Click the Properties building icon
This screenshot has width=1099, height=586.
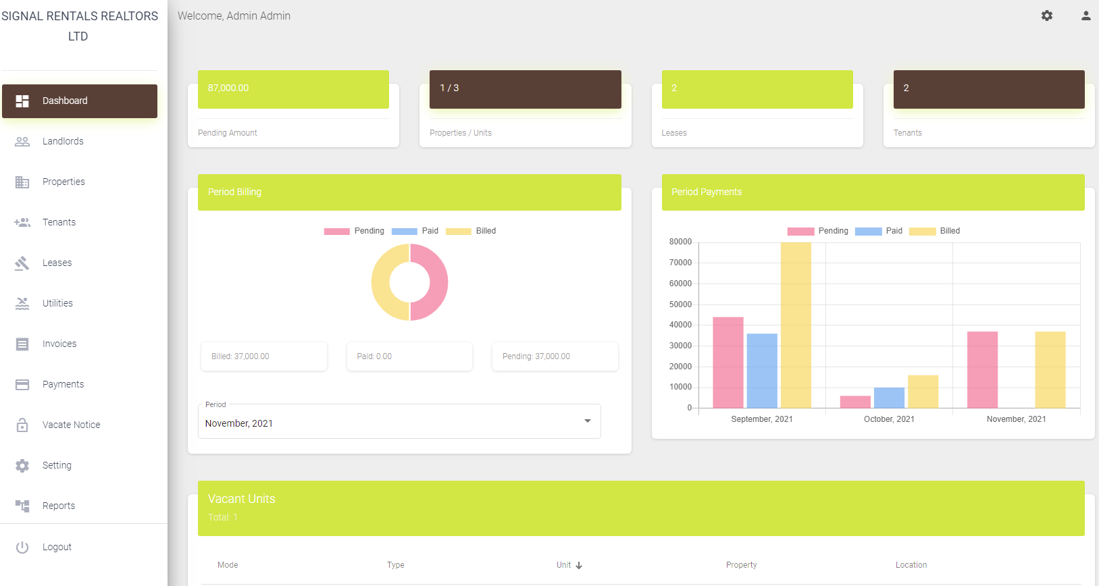tap(22, 182)
